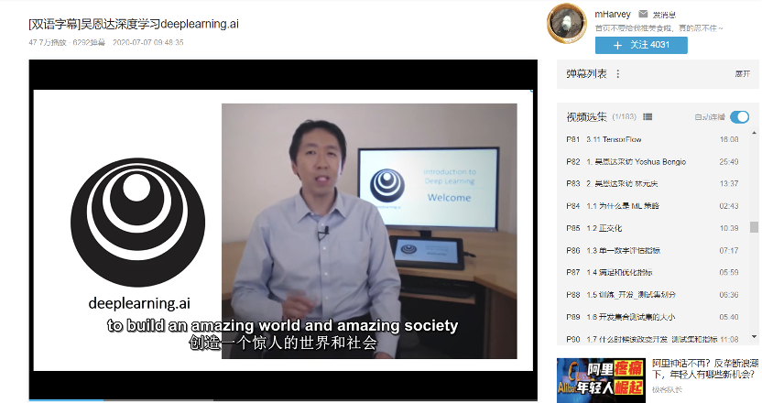Play episode P86 1.3 单一数字评估指标
762x403 pixels.
pos(653,250)
